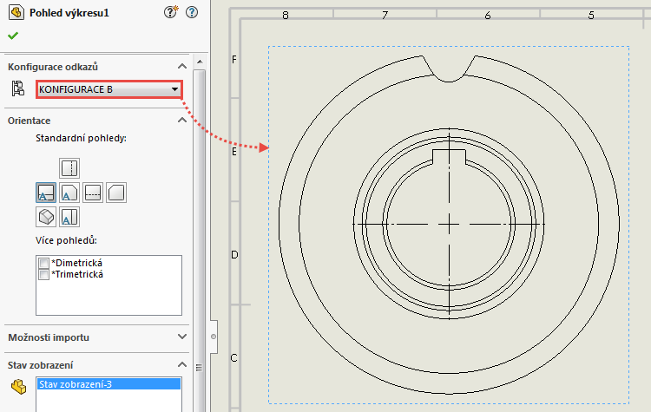Click sheet zone label 5
The height and width of the screenshot is (412, 651).
(591, 16)
